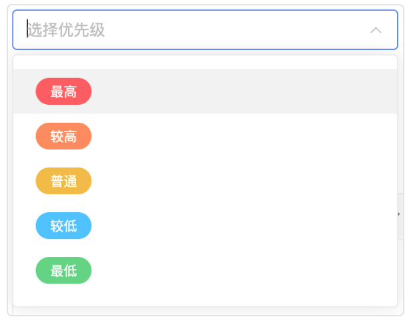Select the red 最高 priority tag
The height and width of the screenshot is (323, 415).
pyautogui.click(x=63, y=92)
